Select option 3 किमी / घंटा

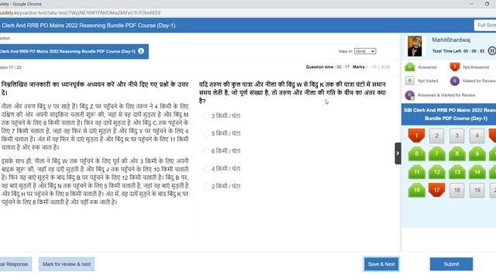click(x=206, y=116)
